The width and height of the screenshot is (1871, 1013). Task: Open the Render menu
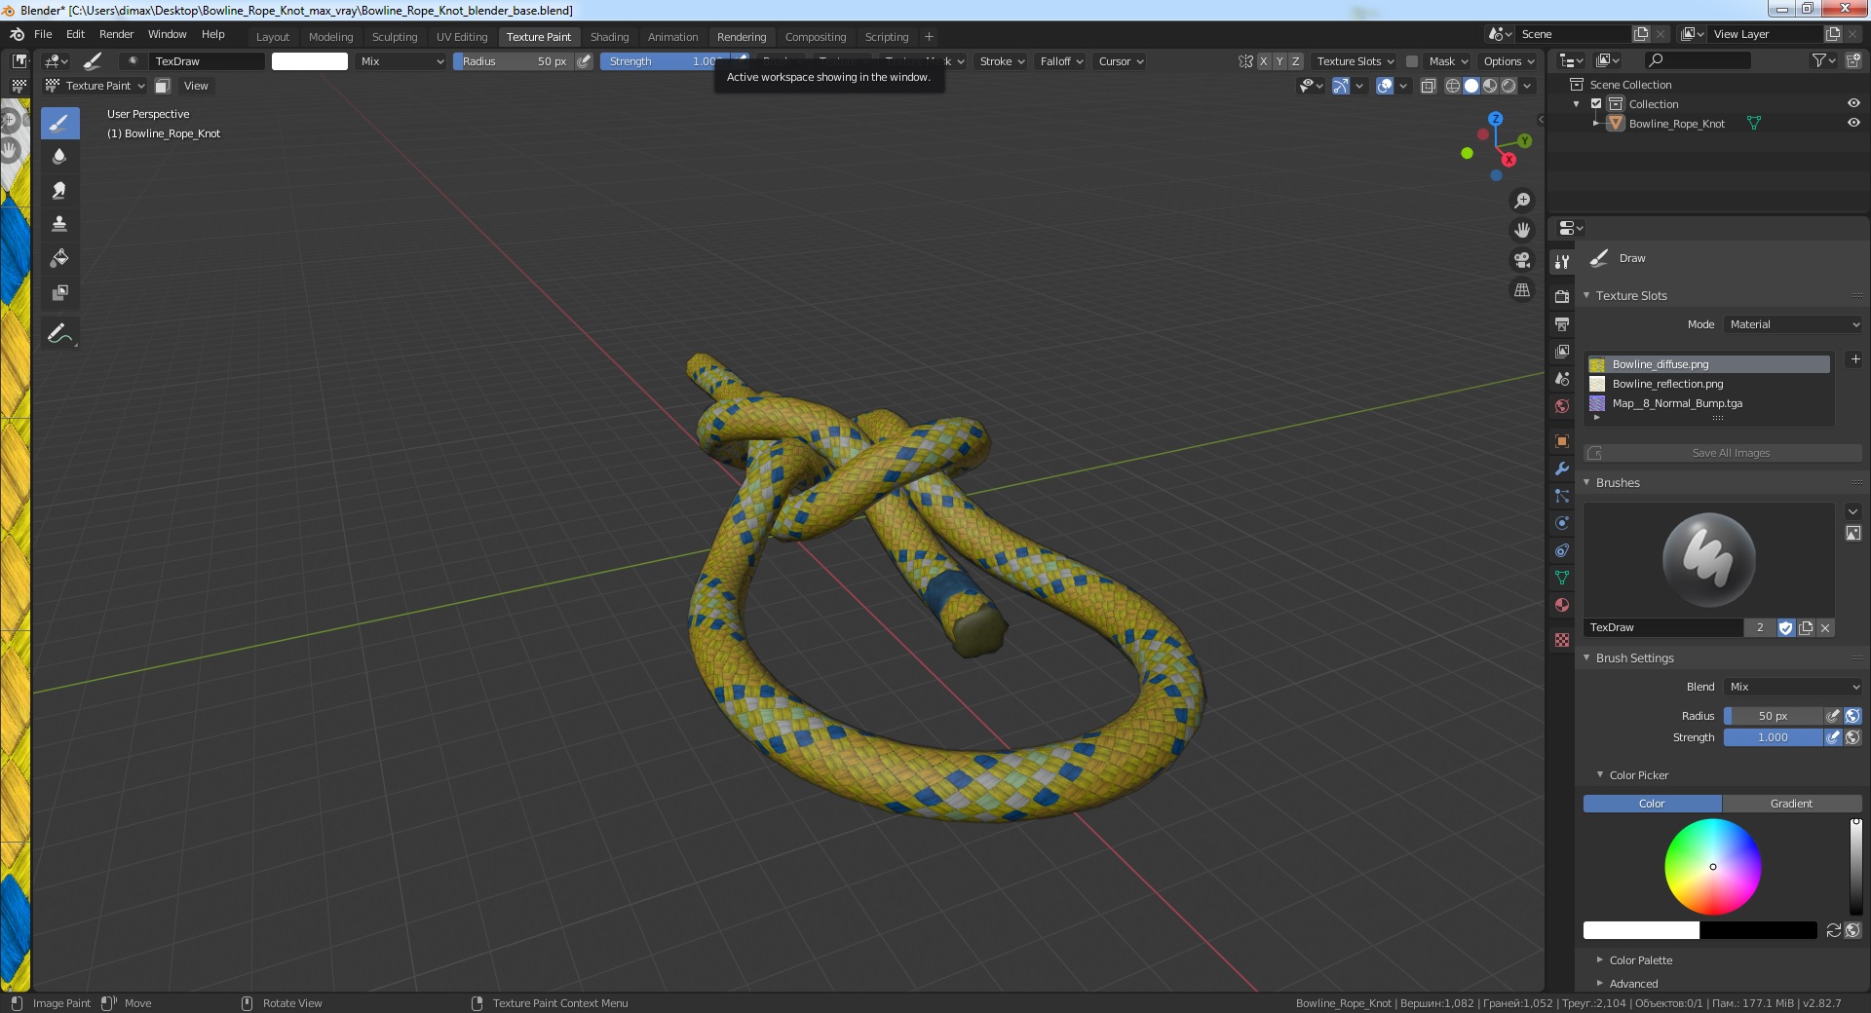[x=116, y=34]
